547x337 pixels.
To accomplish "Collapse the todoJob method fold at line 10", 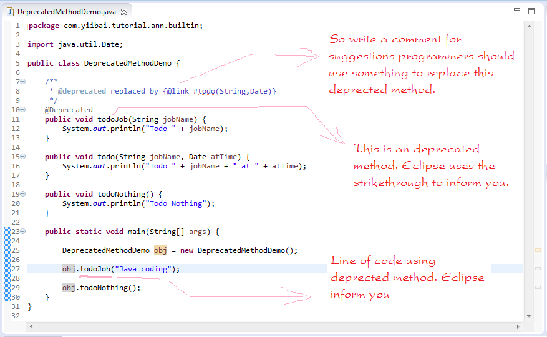I will [x=22, y=110].
